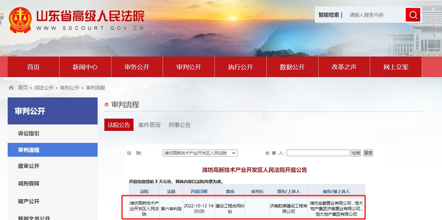Open 减刑假释 in the sidebar
442x220 pixels.
(x=52, y=184)
